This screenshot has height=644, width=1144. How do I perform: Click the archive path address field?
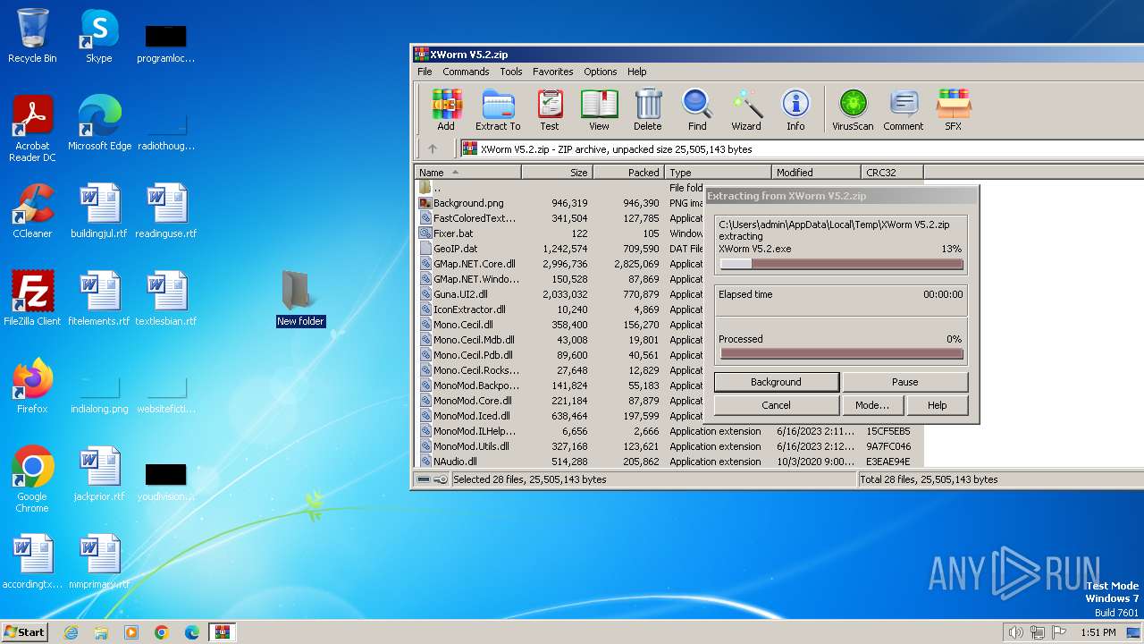(802, 149)
